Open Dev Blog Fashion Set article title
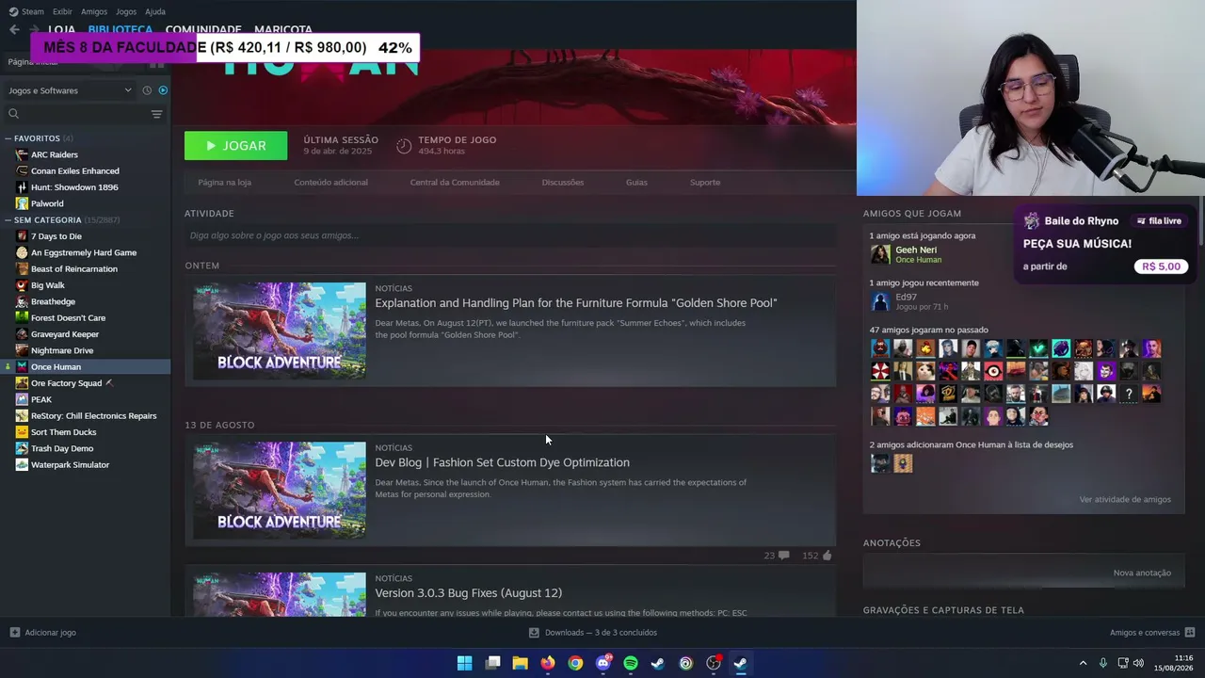Screen dimensions: 1205x678 503,462
